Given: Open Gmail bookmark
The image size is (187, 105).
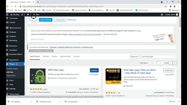Looking at the screenshot, I should click(18, 10).
